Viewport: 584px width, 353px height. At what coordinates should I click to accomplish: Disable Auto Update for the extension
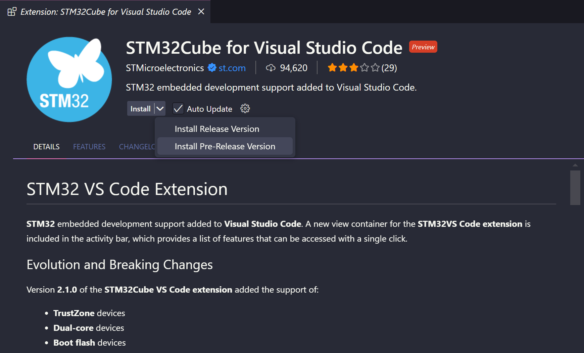178,108
